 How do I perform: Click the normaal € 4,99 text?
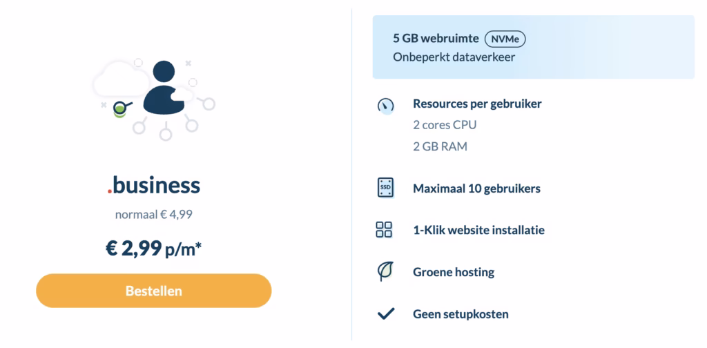pos(154,214)
